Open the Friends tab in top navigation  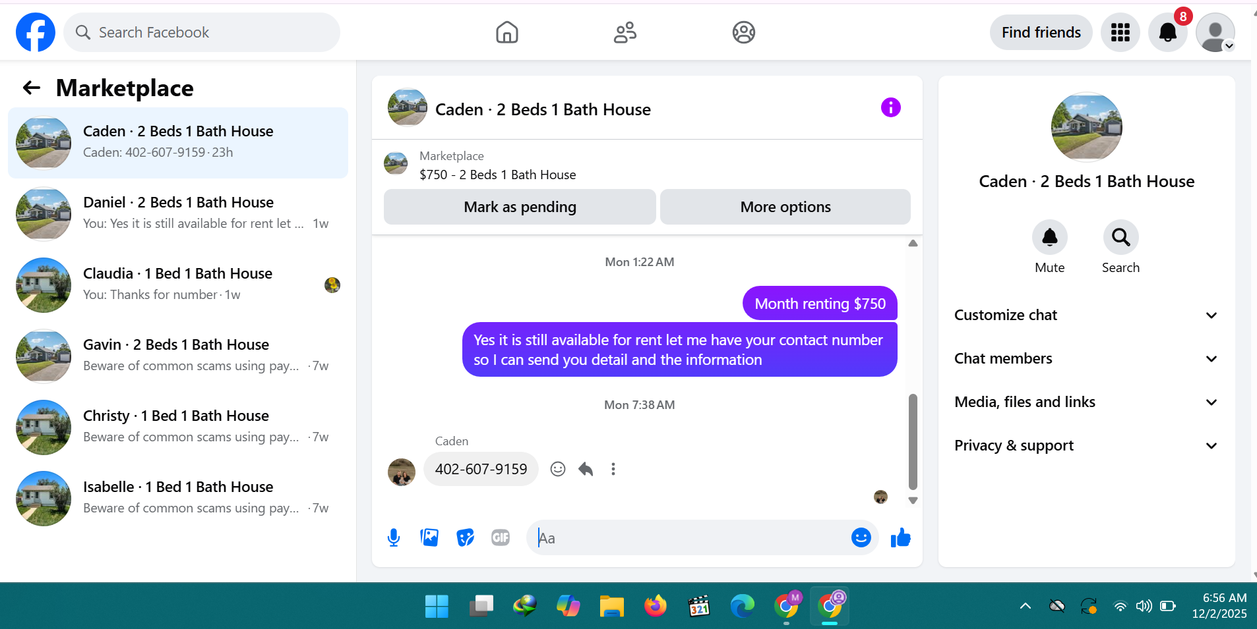pyautogui.click(x=625, y=32)
